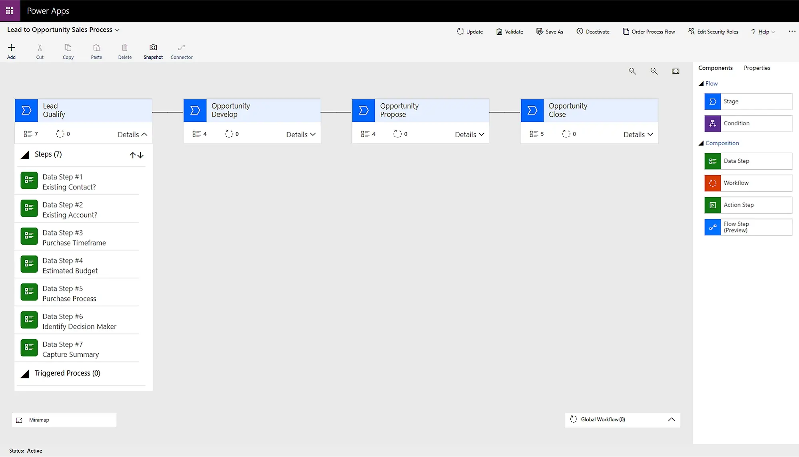Click the Opportunity Develop workflow count 0

pos(232,134)
